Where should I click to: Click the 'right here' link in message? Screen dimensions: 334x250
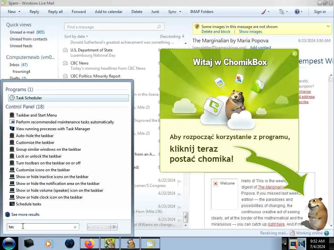[x=276, y=224]
